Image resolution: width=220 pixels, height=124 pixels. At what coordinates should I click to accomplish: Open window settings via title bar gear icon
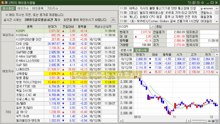[x=202, y=3]
